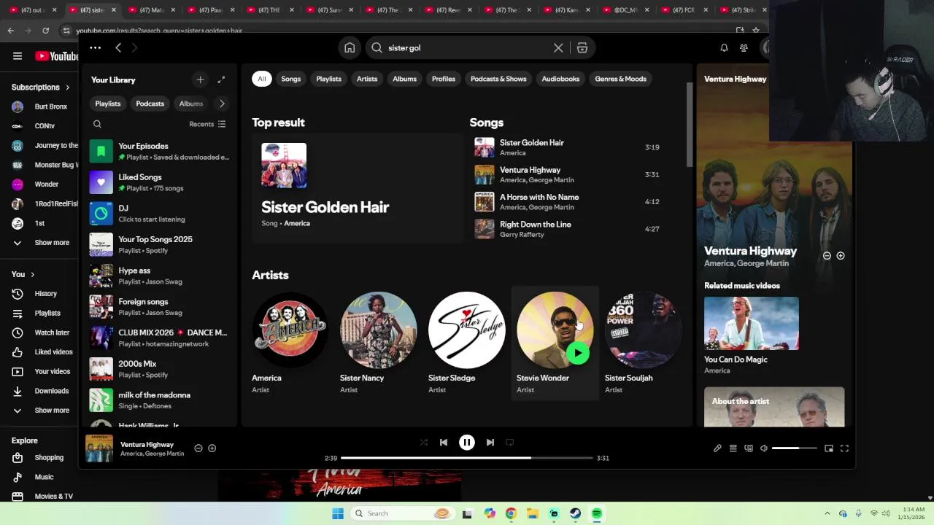Open the Sister Golden Hair top result
Viewport: 934px width, 525px height.
358,187
